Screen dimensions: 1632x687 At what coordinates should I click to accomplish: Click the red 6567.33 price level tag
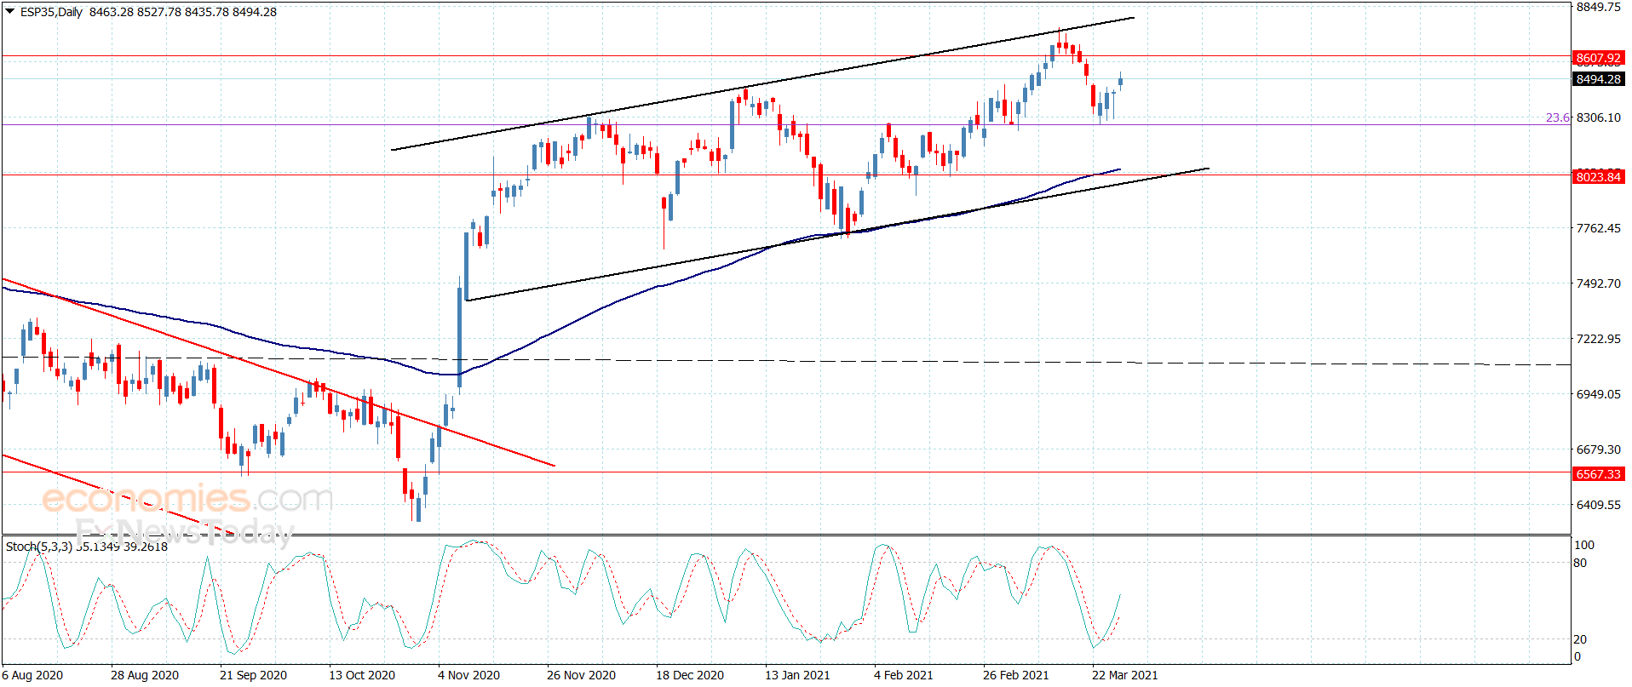(1599, 474)
